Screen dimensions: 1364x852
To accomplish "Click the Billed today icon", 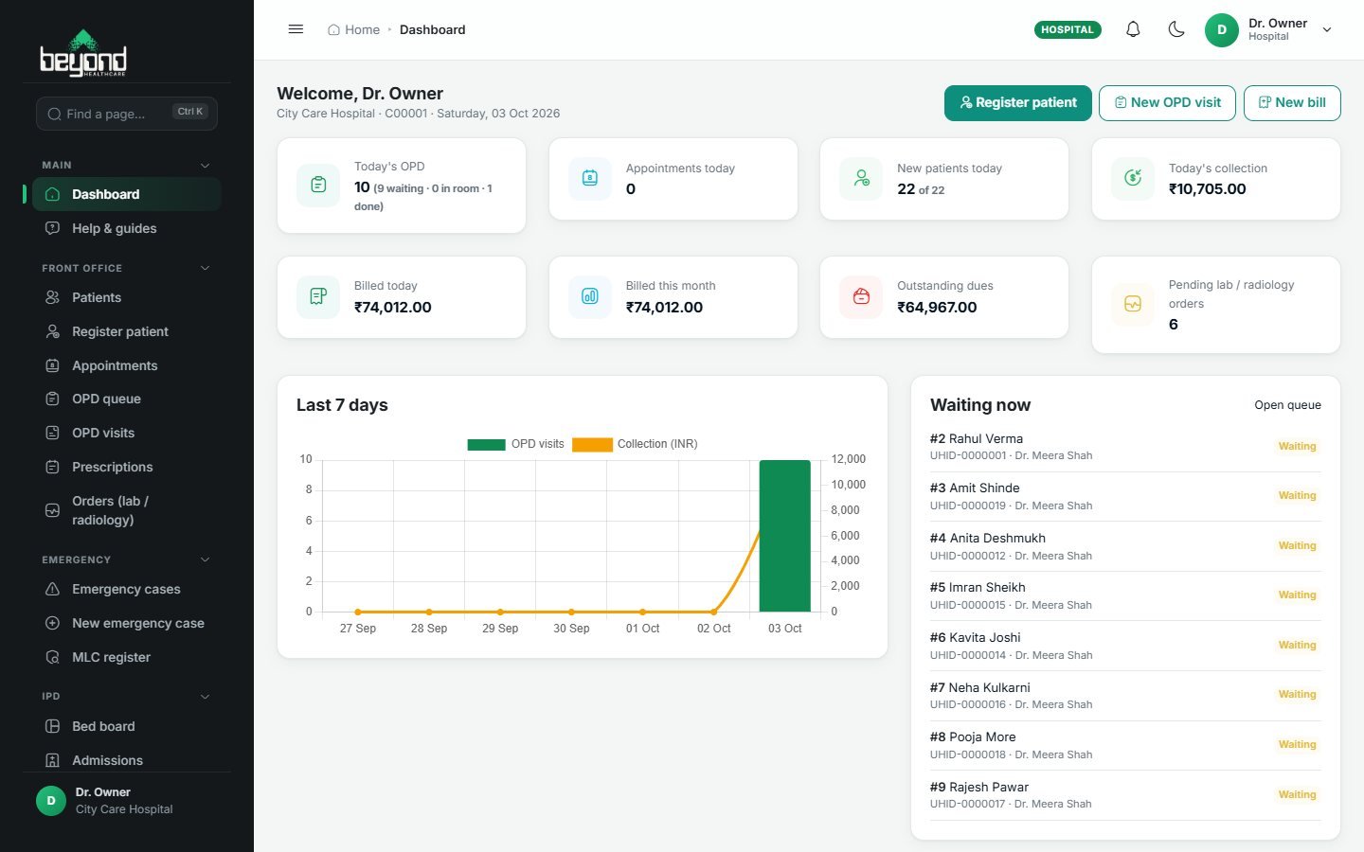I will click(318, 296).
